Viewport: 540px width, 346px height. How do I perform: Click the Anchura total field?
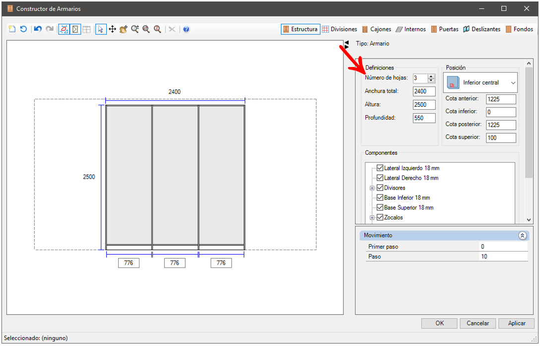[424, 91]
